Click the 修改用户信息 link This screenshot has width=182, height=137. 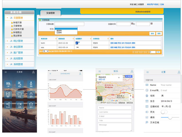153,5
